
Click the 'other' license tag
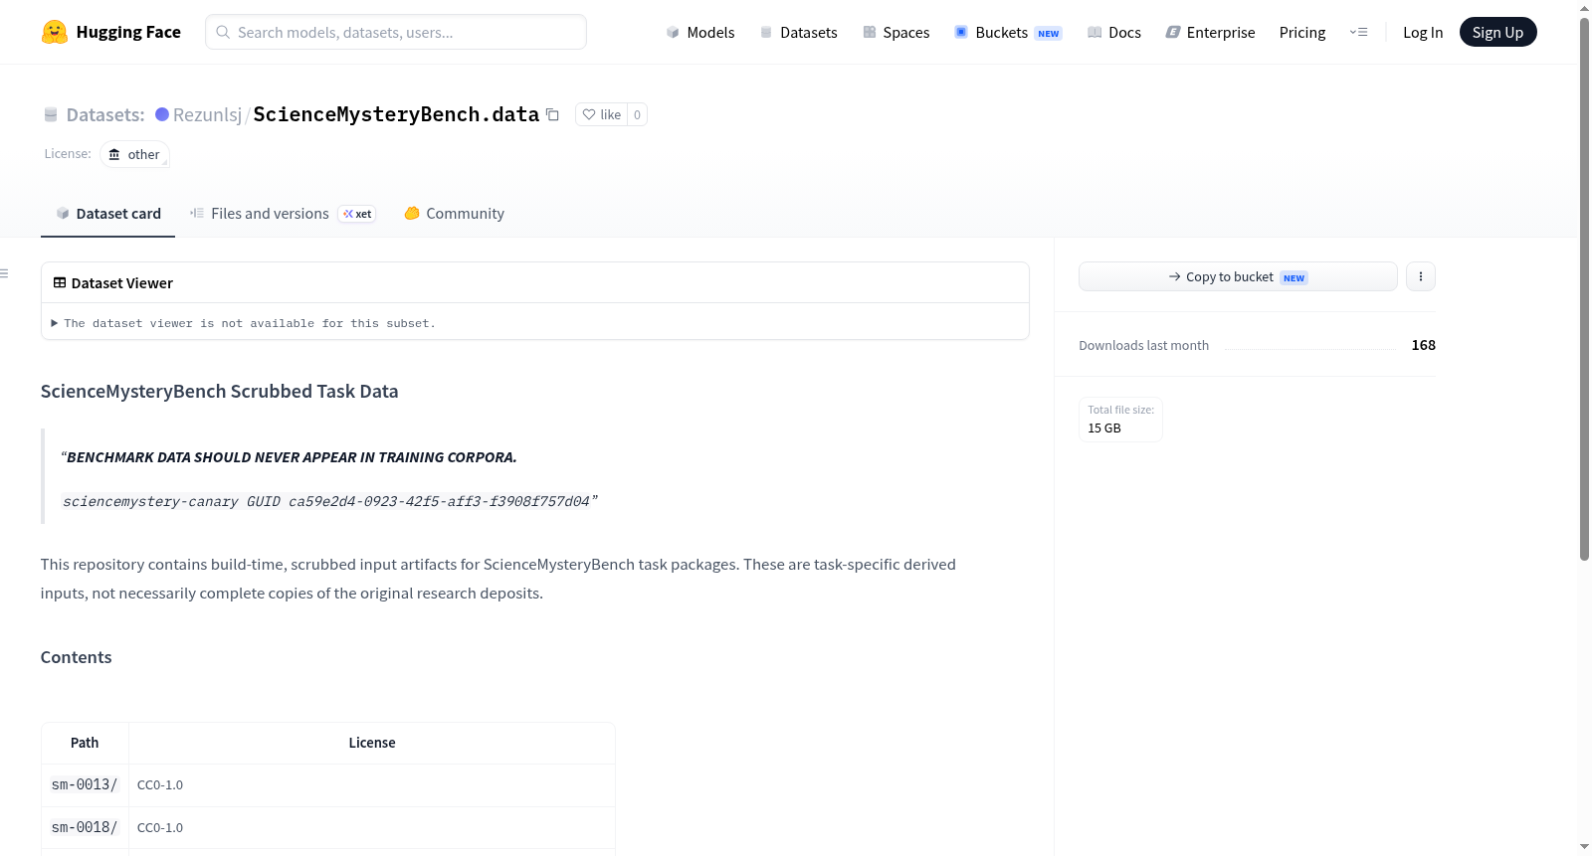134,154
